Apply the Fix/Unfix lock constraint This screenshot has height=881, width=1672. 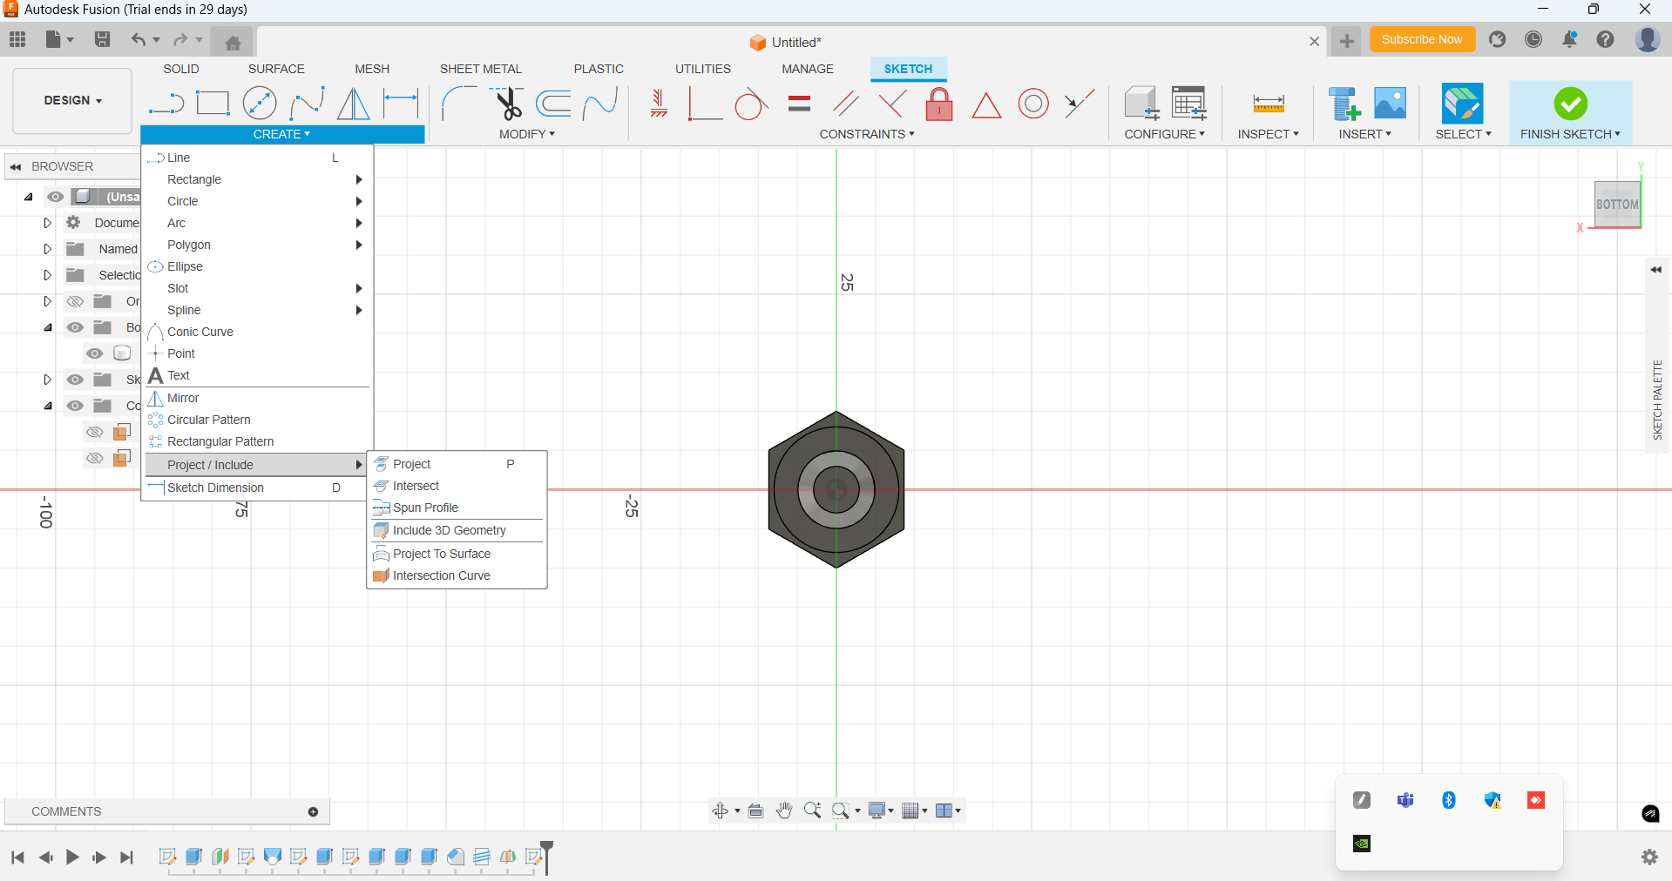coord(939,104)
